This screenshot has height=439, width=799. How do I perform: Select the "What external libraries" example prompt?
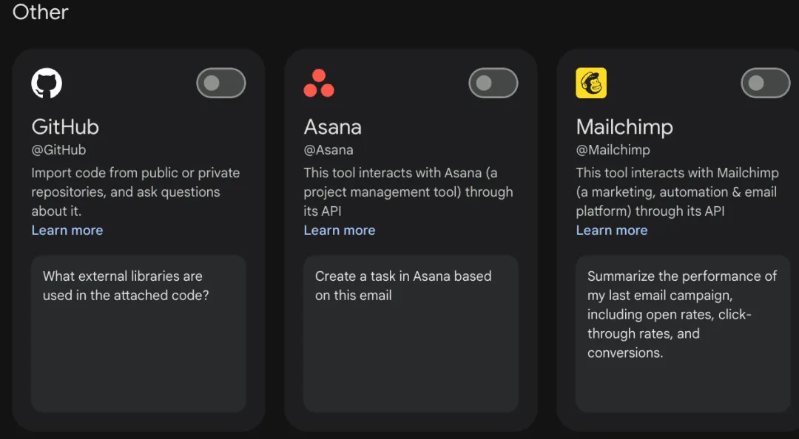(x=138, y=333)
